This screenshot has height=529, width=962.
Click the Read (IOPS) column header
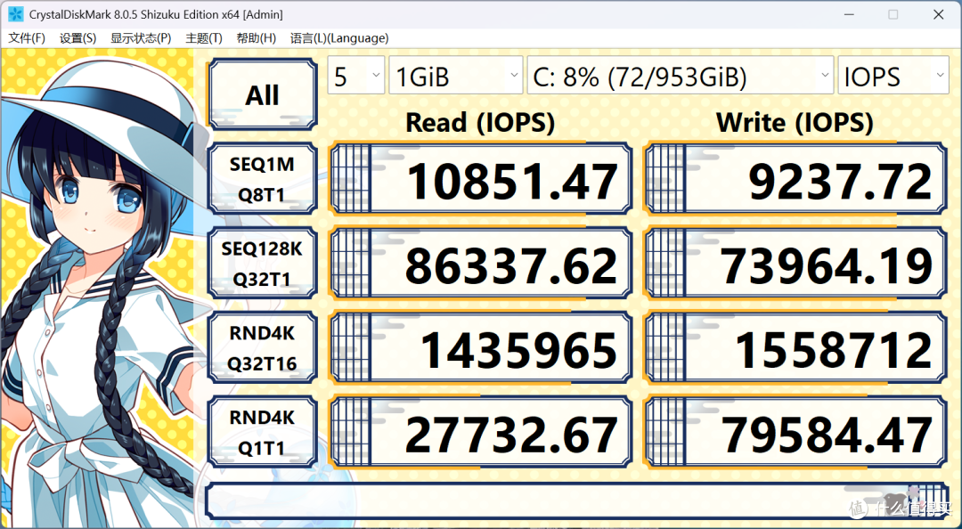click(x=480, y=123)
